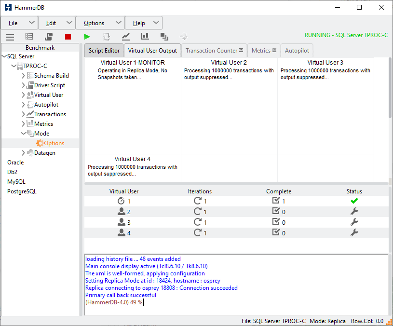Click the person icon for virtual user 4

pyautogui.click(x=122, y=233)
